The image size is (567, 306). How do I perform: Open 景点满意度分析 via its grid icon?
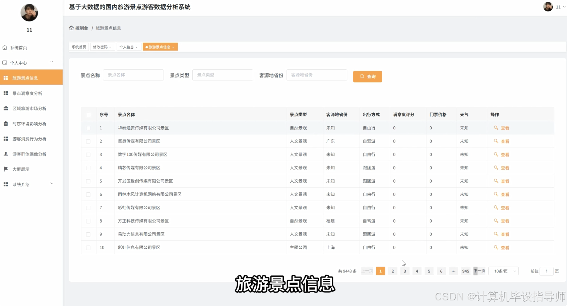(x=6, y=93)
